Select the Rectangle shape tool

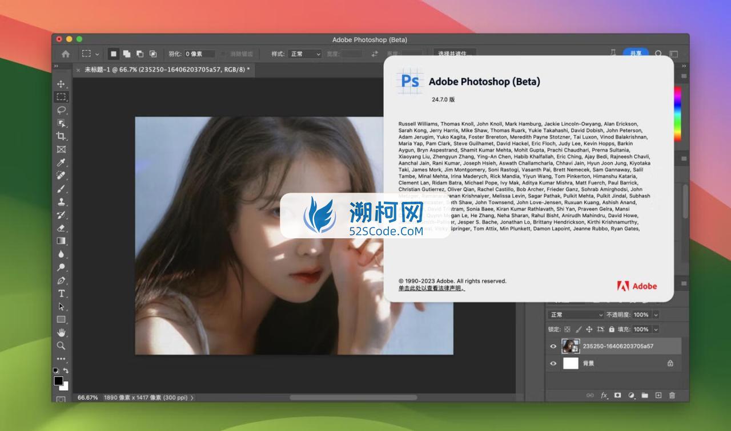61,320
